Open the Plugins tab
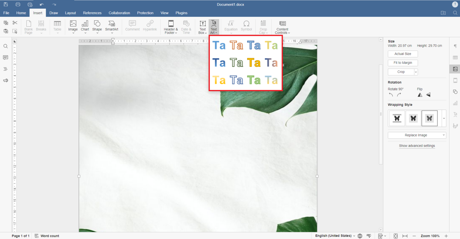The image size is (460, 239). point(181,13)
